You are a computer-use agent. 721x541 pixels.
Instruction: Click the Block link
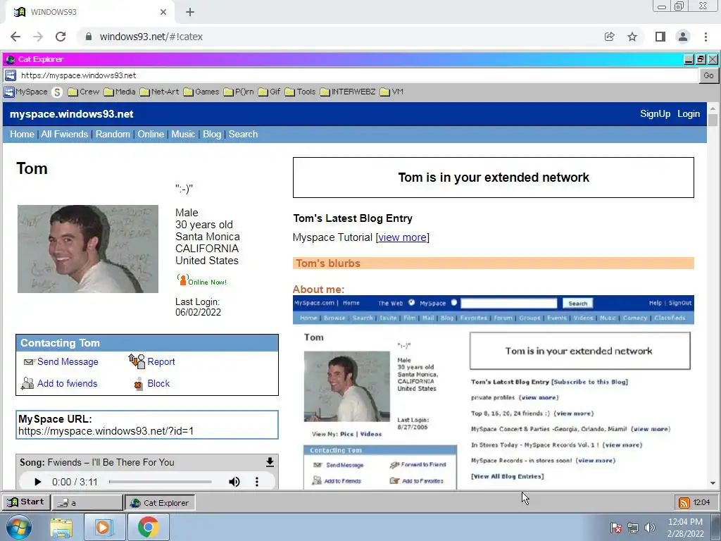tap(158, 384)
